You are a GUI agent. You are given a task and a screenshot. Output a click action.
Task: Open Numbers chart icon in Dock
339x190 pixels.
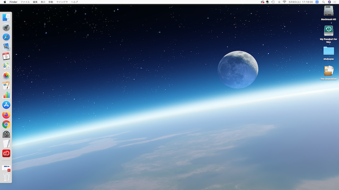coord(6,95)
